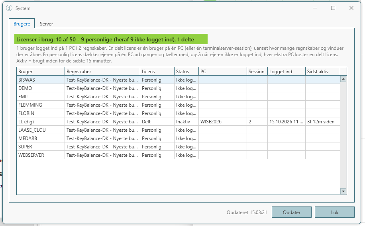Click the WISE2026 PC cell

click(x=222, y=122)
